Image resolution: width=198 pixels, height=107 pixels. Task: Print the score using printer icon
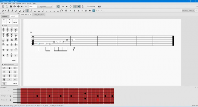point(18,7)
